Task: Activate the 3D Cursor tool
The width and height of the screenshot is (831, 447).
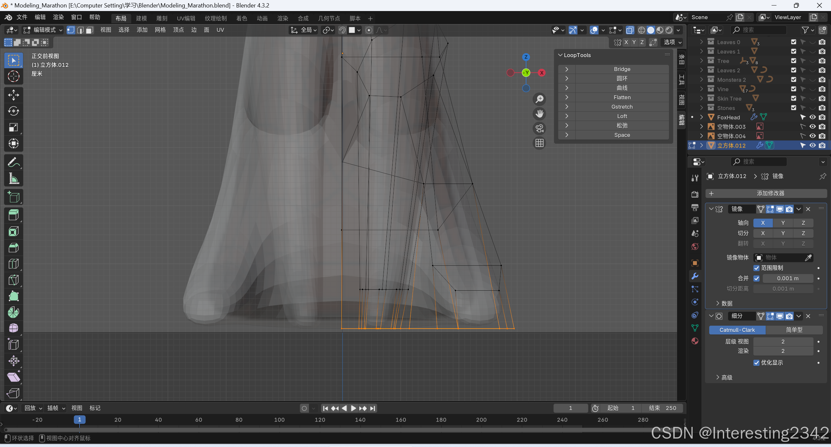Action: pos(13,77)
